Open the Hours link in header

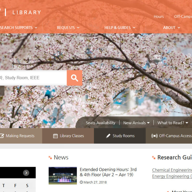159,17
